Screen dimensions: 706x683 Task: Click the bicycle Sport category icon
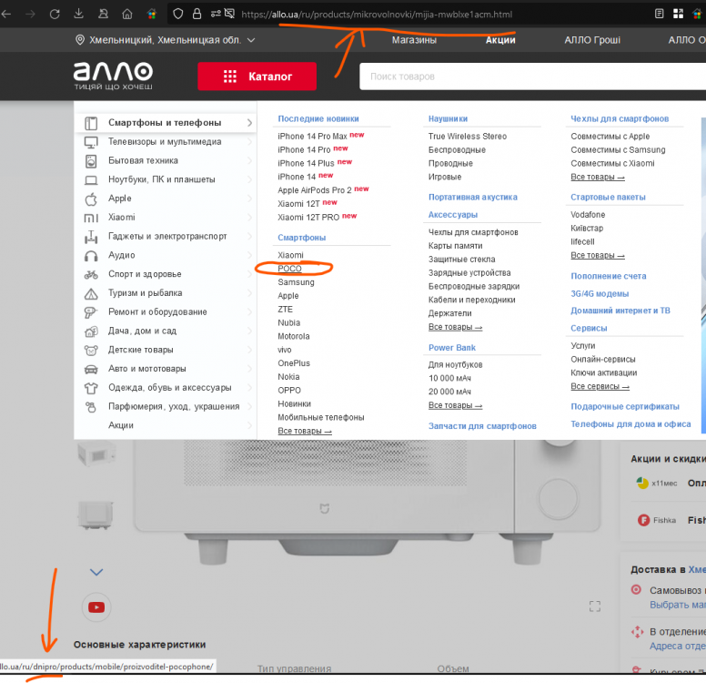(x=91, y=274)
